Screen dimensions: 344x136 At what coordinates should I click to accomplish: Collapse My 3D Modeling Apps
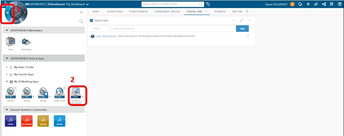(x=7, y=81)
